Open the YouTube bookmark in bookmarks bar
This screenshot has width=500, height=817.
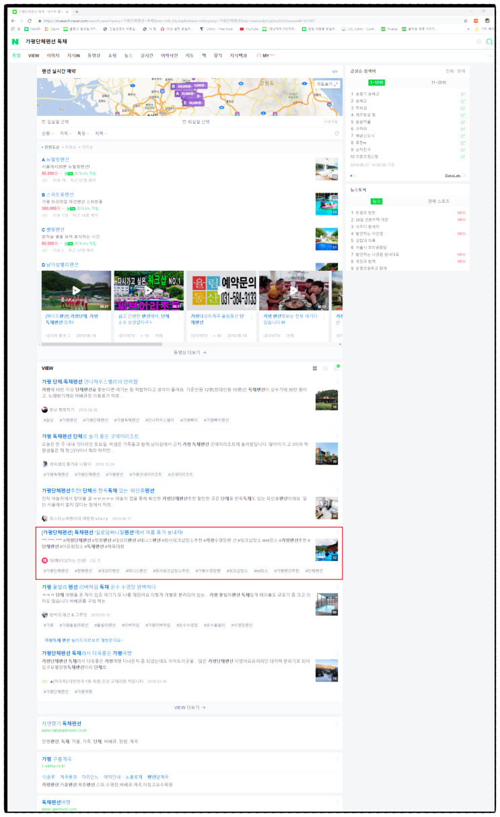pos(250,29)
